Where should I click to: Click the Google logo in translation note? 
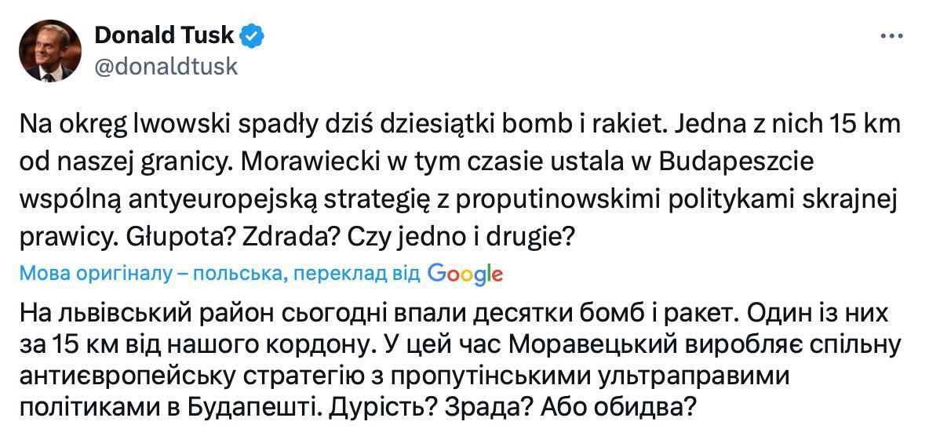(465, 274)
